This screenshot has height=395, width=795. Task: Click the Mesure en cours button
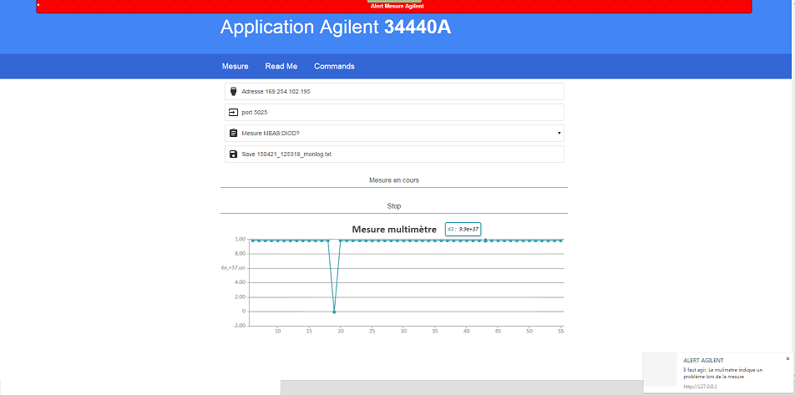click(394, 180)
